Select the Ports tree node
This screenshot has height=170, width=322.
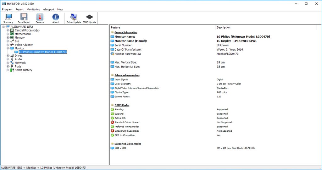18,66
